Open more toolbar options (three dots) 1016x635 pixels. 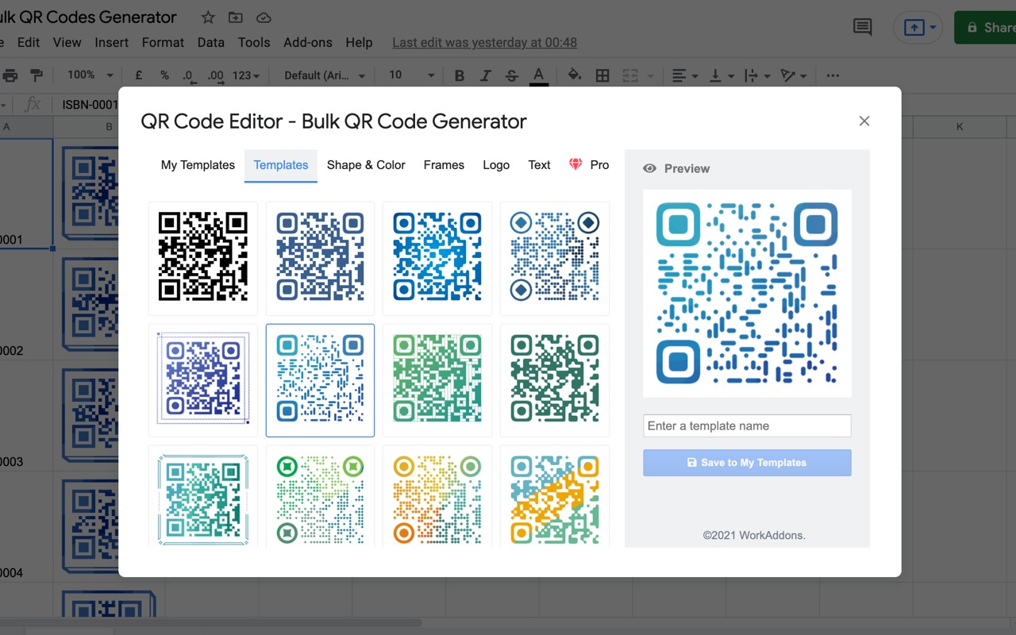(x=833, y=75)
